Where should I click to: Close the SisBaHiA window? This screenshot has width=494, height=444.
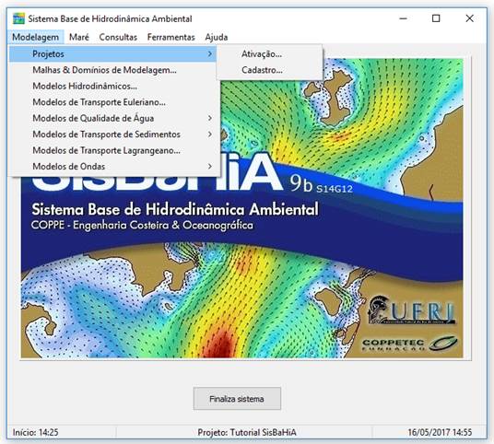click(x=469, y=18)
